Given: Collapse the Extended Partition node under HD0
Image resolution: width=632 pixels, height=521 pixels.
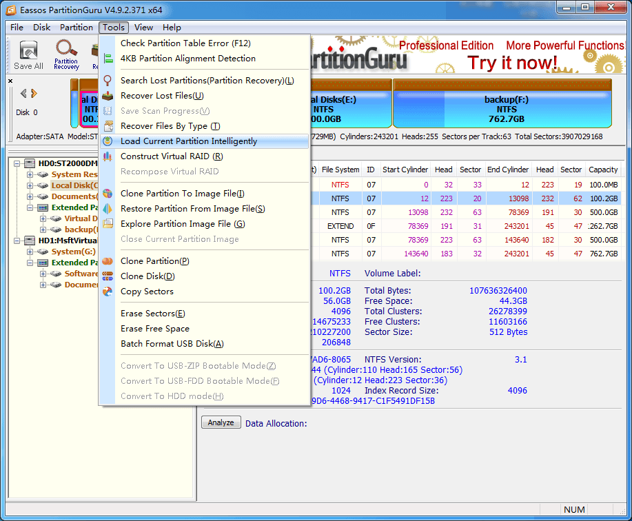Looking at the screenshot, I should tap(30, 207).
